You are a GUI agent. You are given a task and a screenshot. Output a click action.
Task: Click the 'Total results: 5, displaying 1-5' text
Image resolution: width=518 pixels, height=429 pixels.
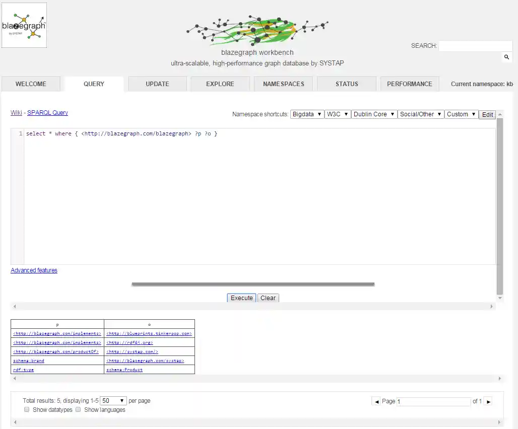(60, 401)
